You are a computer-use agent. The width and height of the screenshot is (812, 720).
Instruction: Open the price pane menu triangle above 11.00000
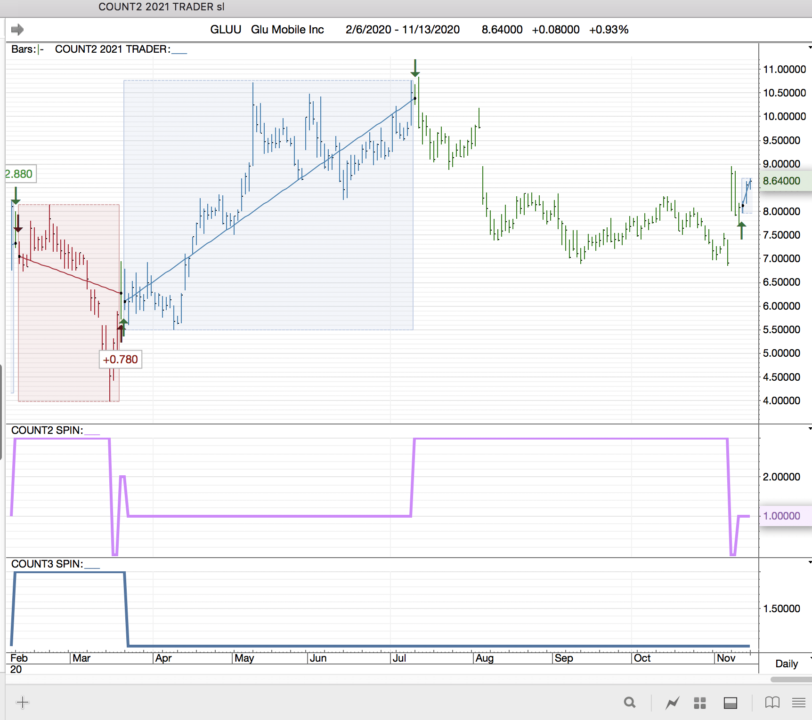pyautogui.click(x=810, y=48)
